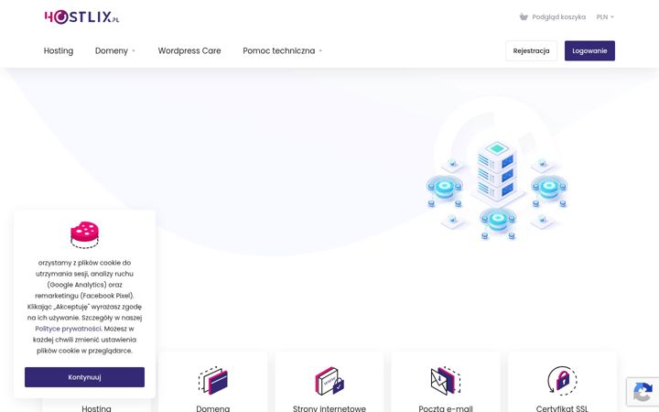The image size is (659, 412).
Task: Expand Pomoc techniczna dropdown menu
Action: click(x=282, y=50)
